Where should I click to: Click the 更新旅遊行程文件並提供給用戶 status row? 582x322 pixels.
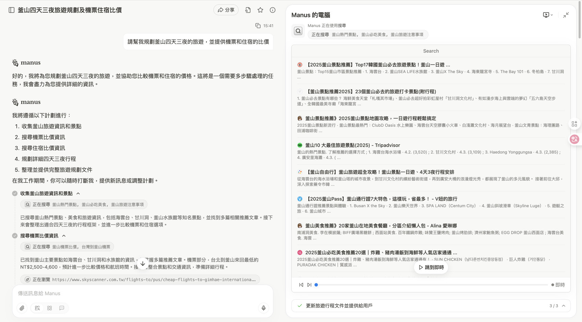pos(431,306)
